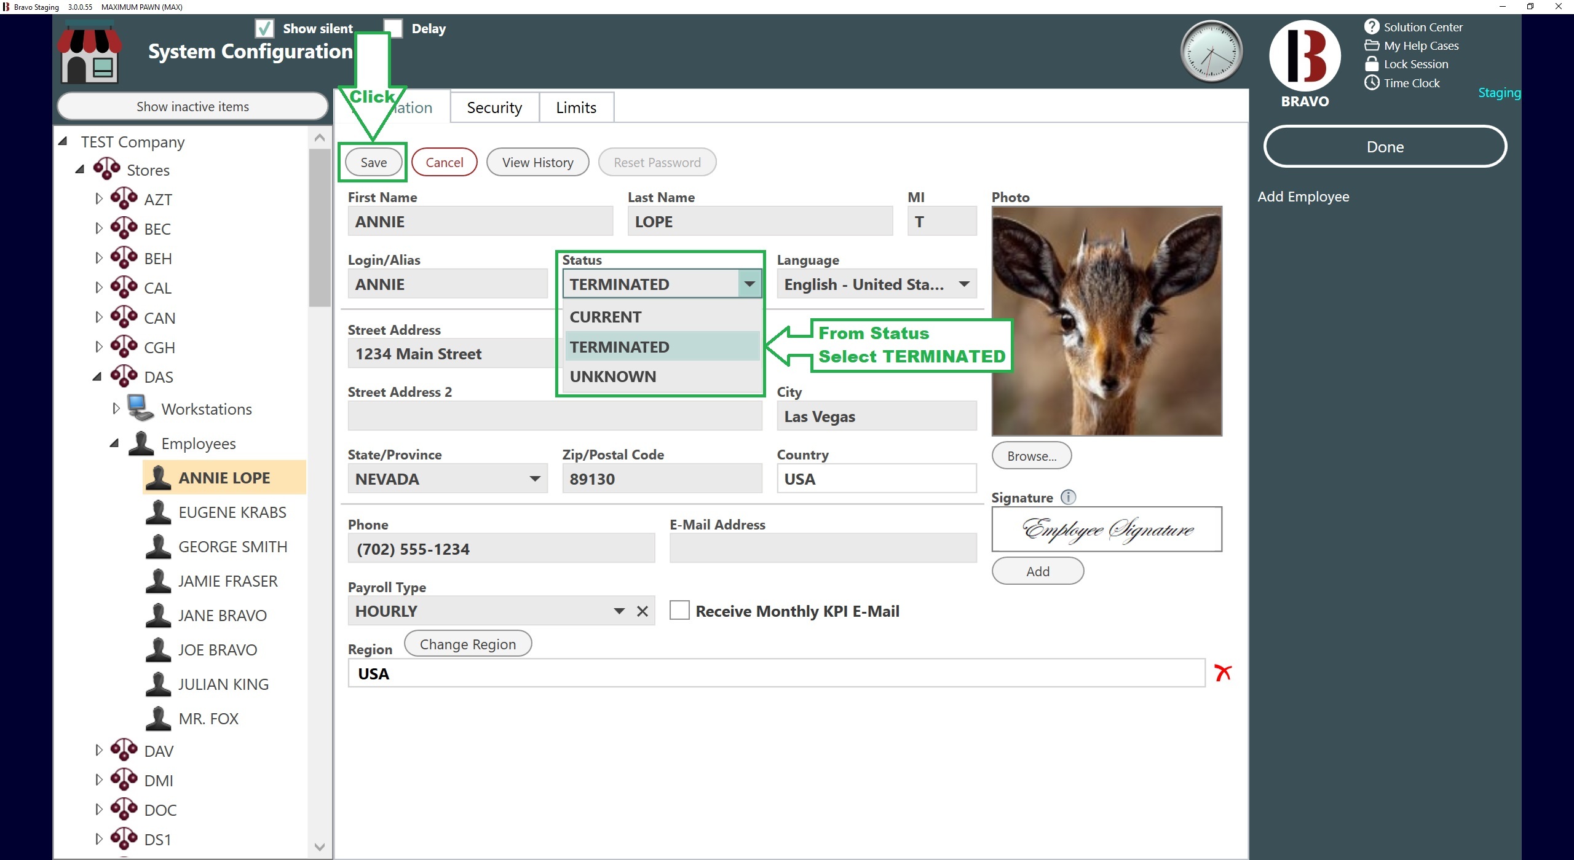Screen dimensions: 1574x860
Task: Click the Stores scales icon
Action: [107, 169]
